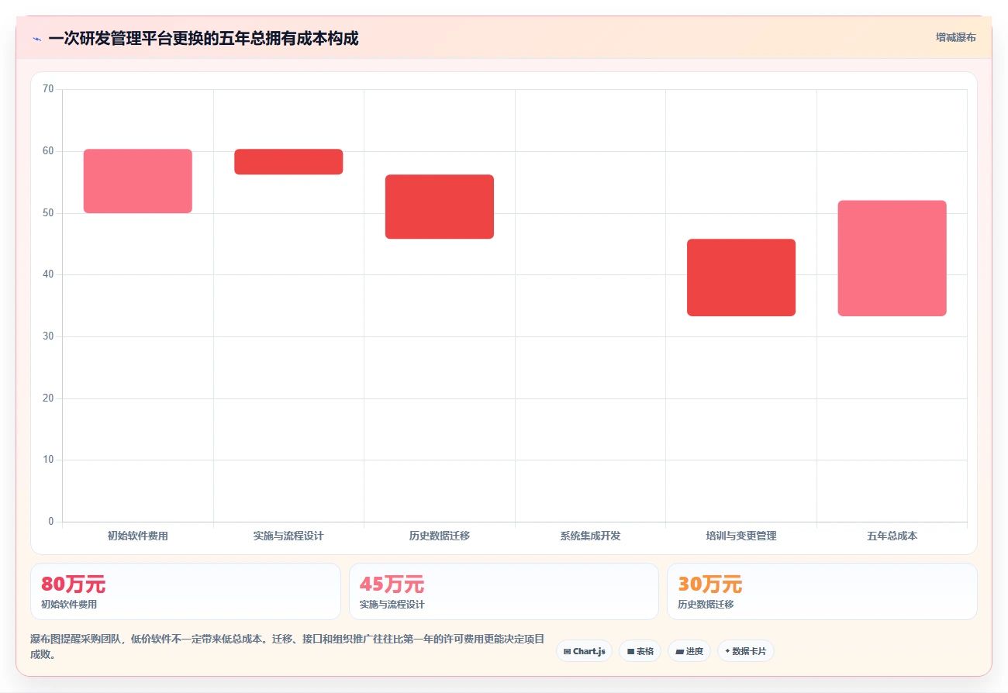Click the 历史数据迁移 x-axis label
The height and width of the screenshot is (693, 1008).
point(440,536)
